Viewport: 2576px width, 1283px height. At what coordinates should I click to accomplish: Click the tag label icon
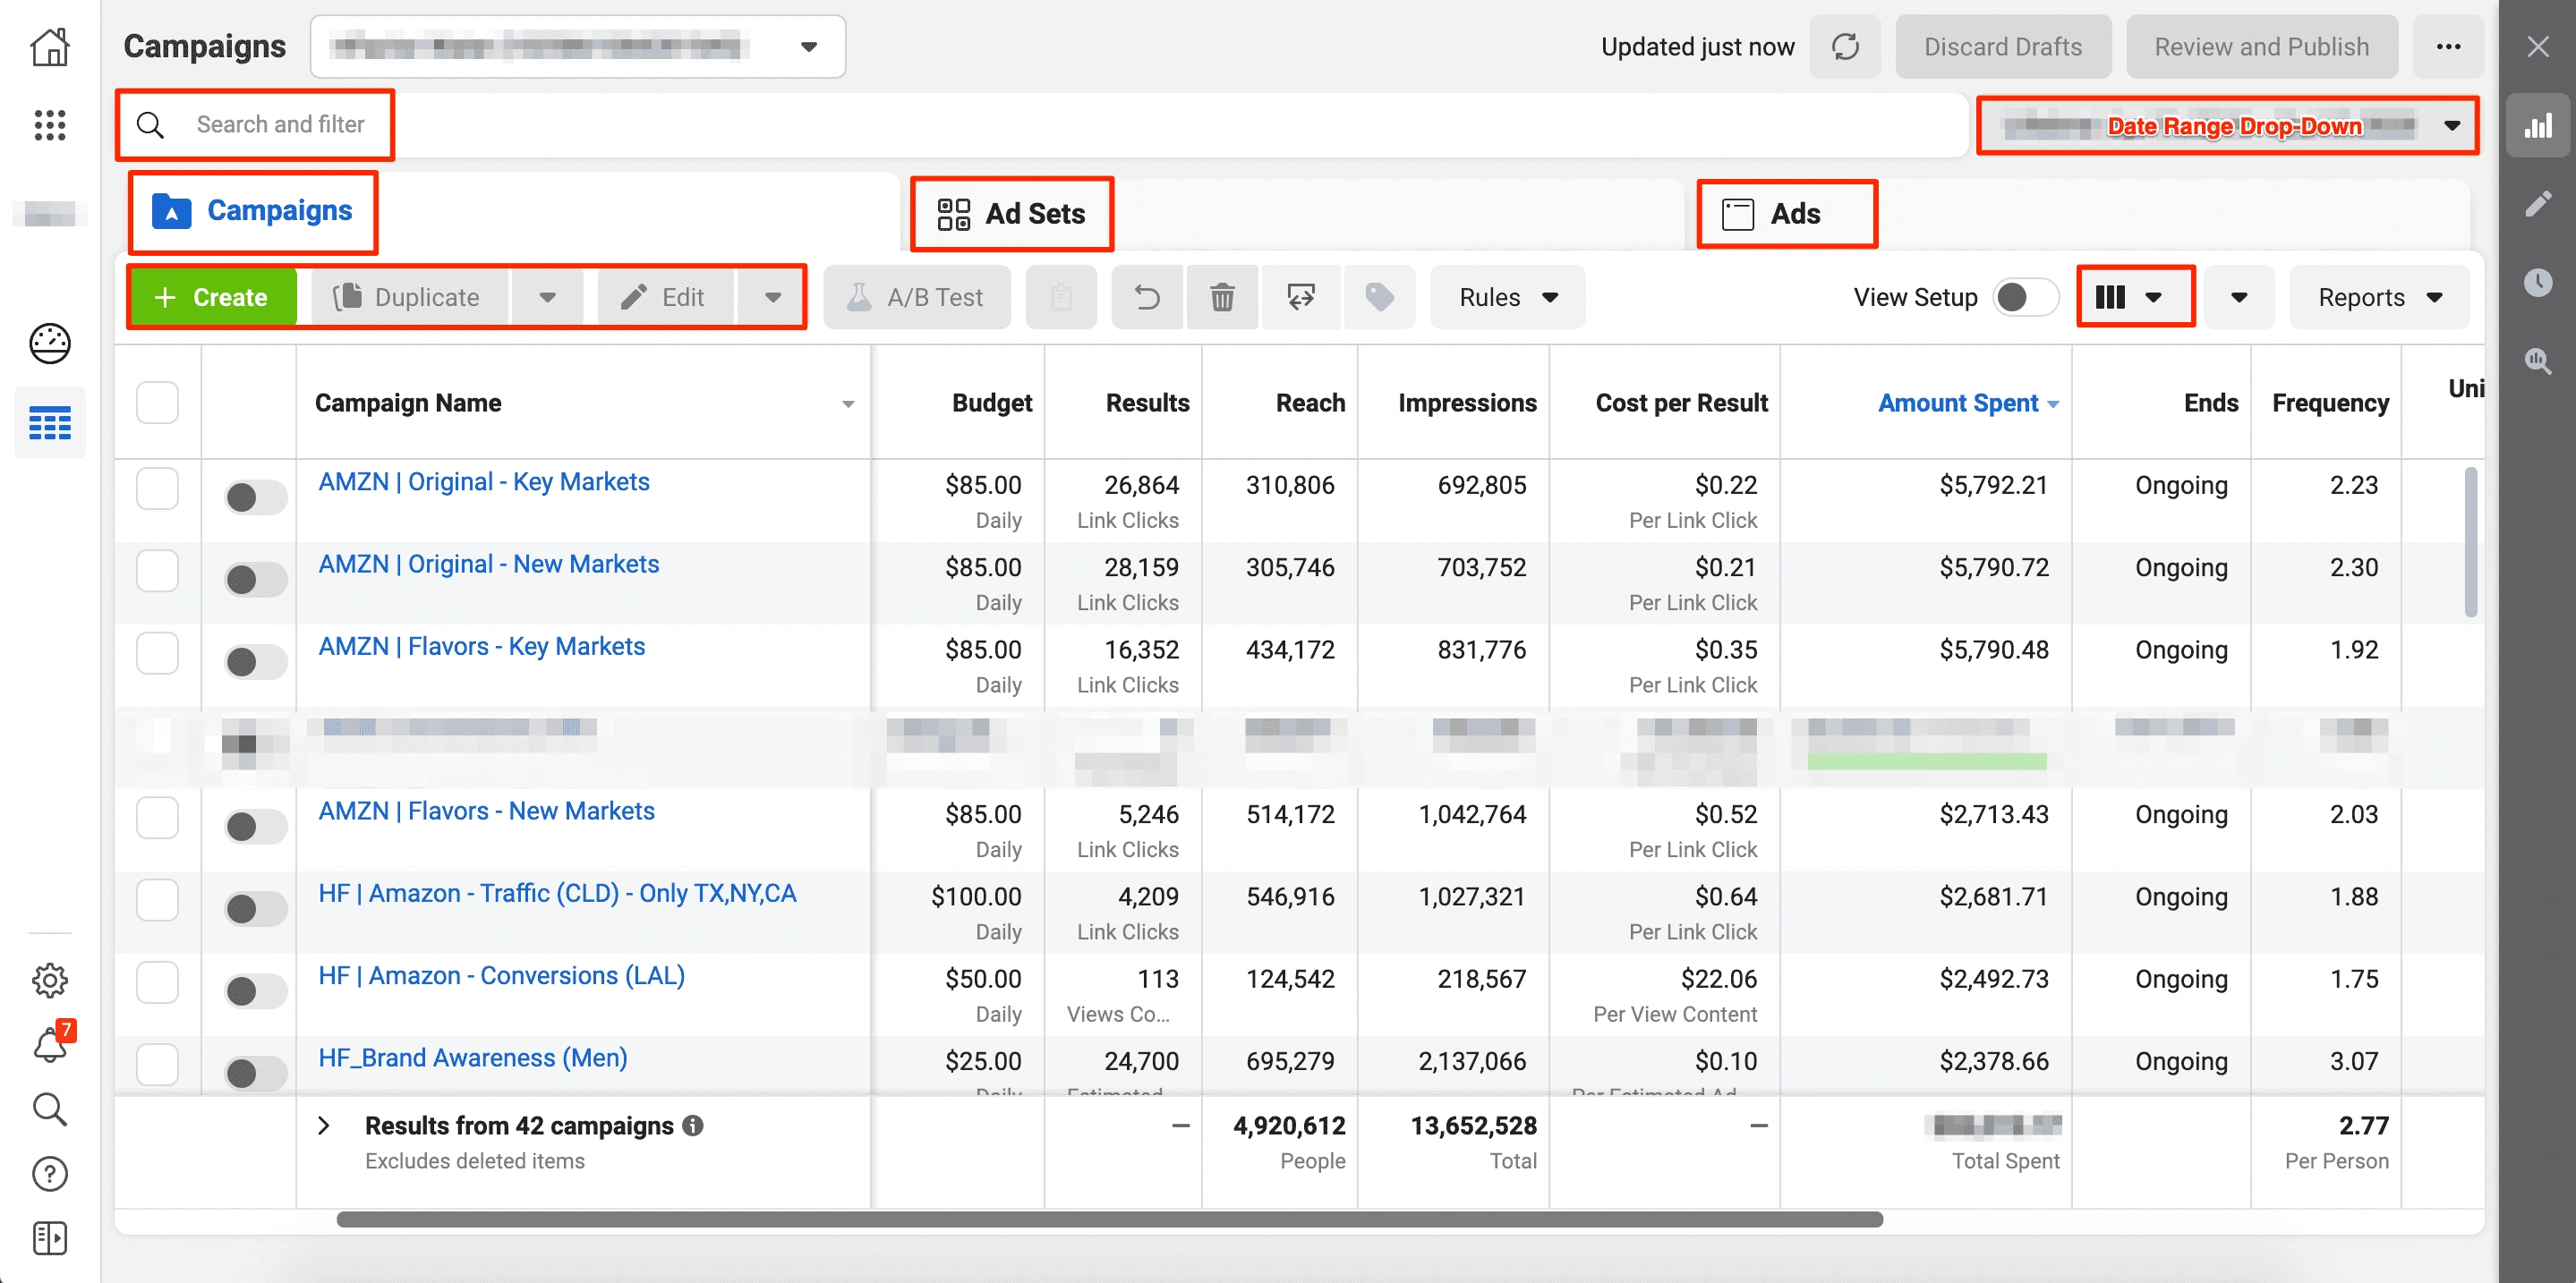tap(1379, 297)
